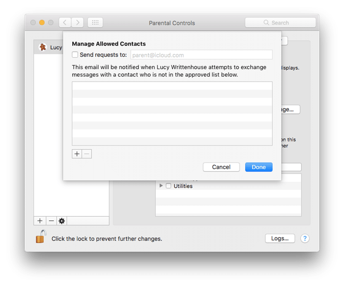
Task: Show all preferences with the grid button
Action: tap(95, 23)
